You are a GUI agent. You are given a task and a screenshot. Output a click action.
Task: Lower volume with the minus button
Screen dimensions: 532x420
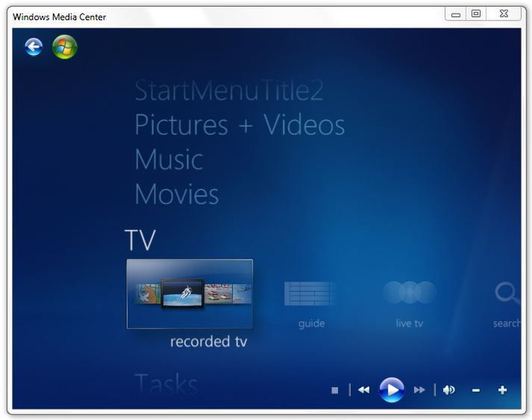476,390
